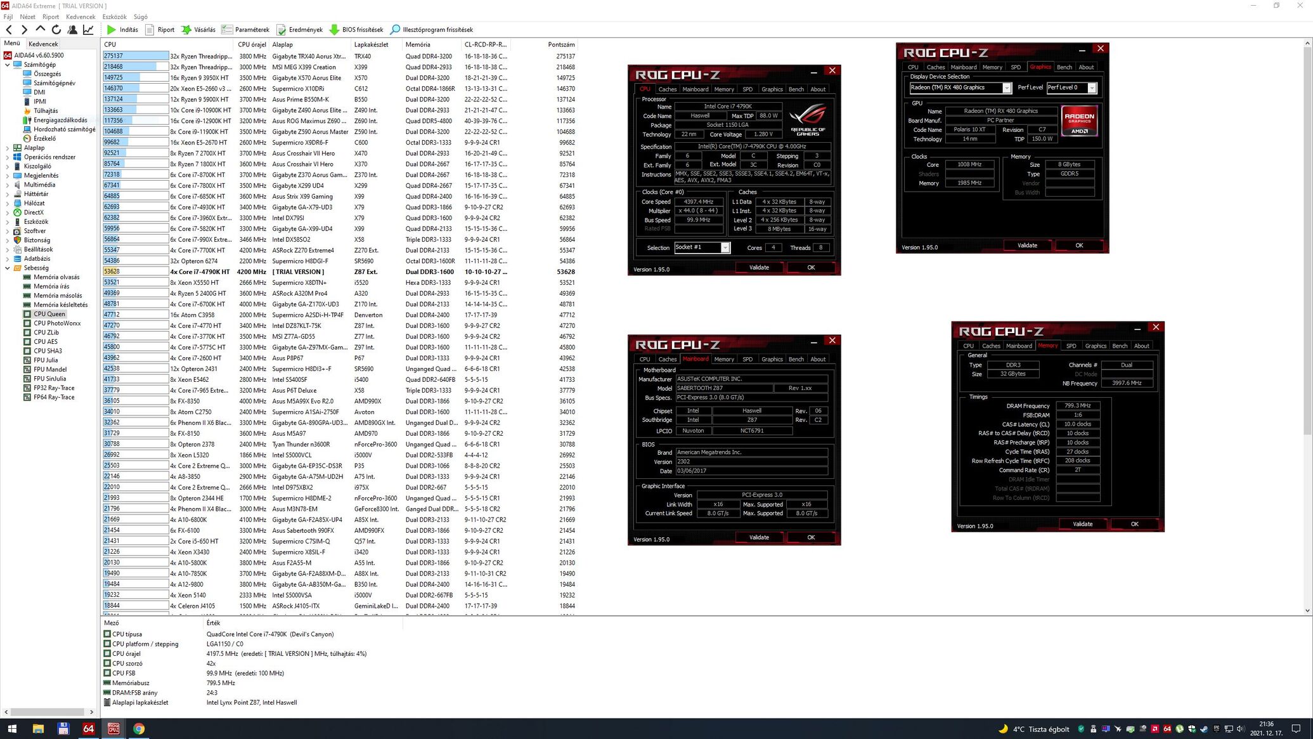Image resolution: width=1313 pixels, height=739 pixels.
Task: Open the user profile icon in toolbar
Action: pos(72,30)
